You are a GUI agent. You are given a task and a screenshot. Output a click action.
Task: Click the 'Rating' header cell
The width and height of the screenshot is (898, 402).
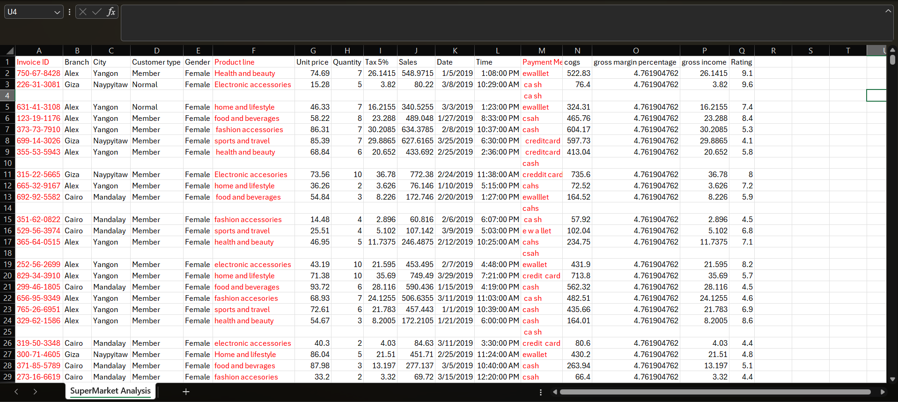[x=742, y=62]
